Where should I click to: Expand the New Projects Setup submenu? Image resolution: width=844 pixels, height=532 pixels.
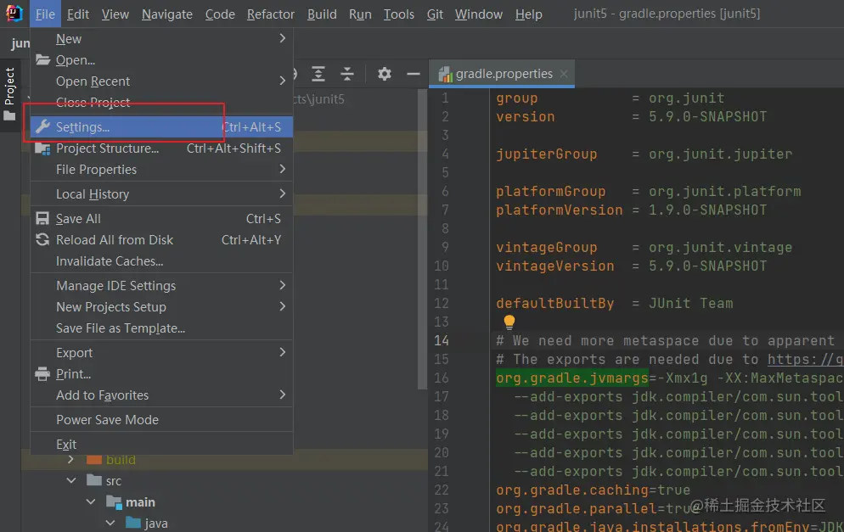coord(161,306)
